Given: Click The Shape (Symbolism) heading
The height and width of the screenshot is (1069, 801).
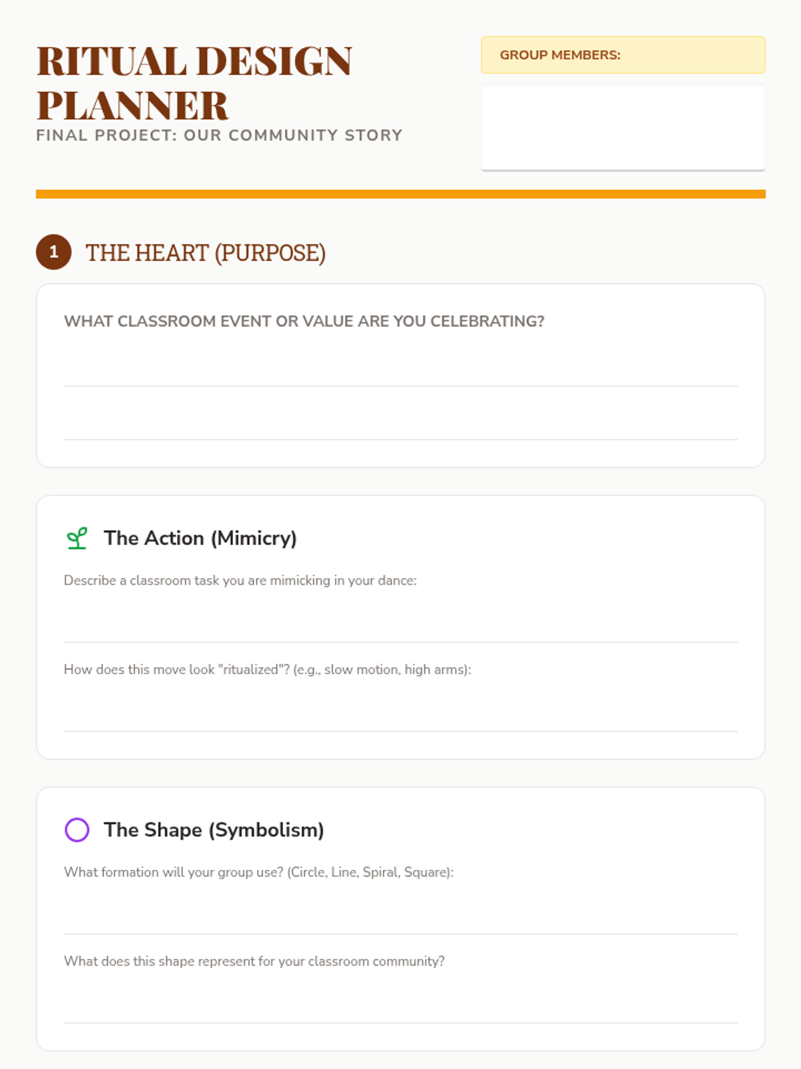Looking at the screenshot, I should coord(214,830).
